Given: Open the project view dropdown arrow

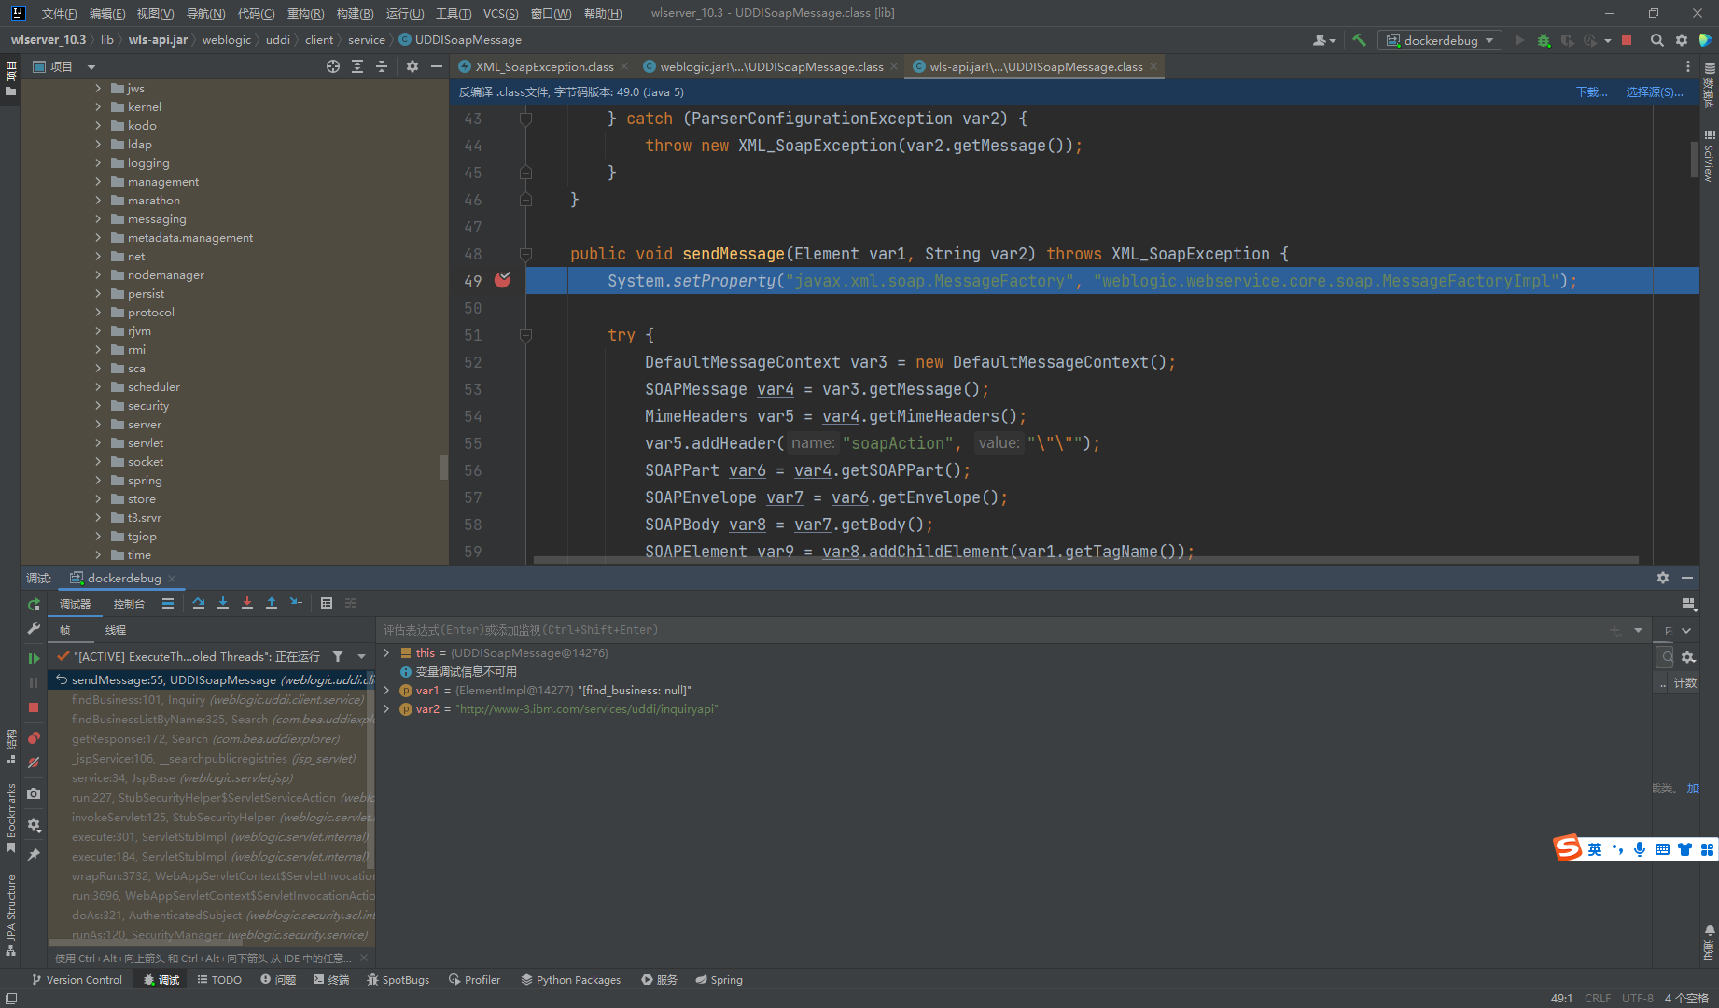Looking at the screenshot, I should tap(91, 66).
